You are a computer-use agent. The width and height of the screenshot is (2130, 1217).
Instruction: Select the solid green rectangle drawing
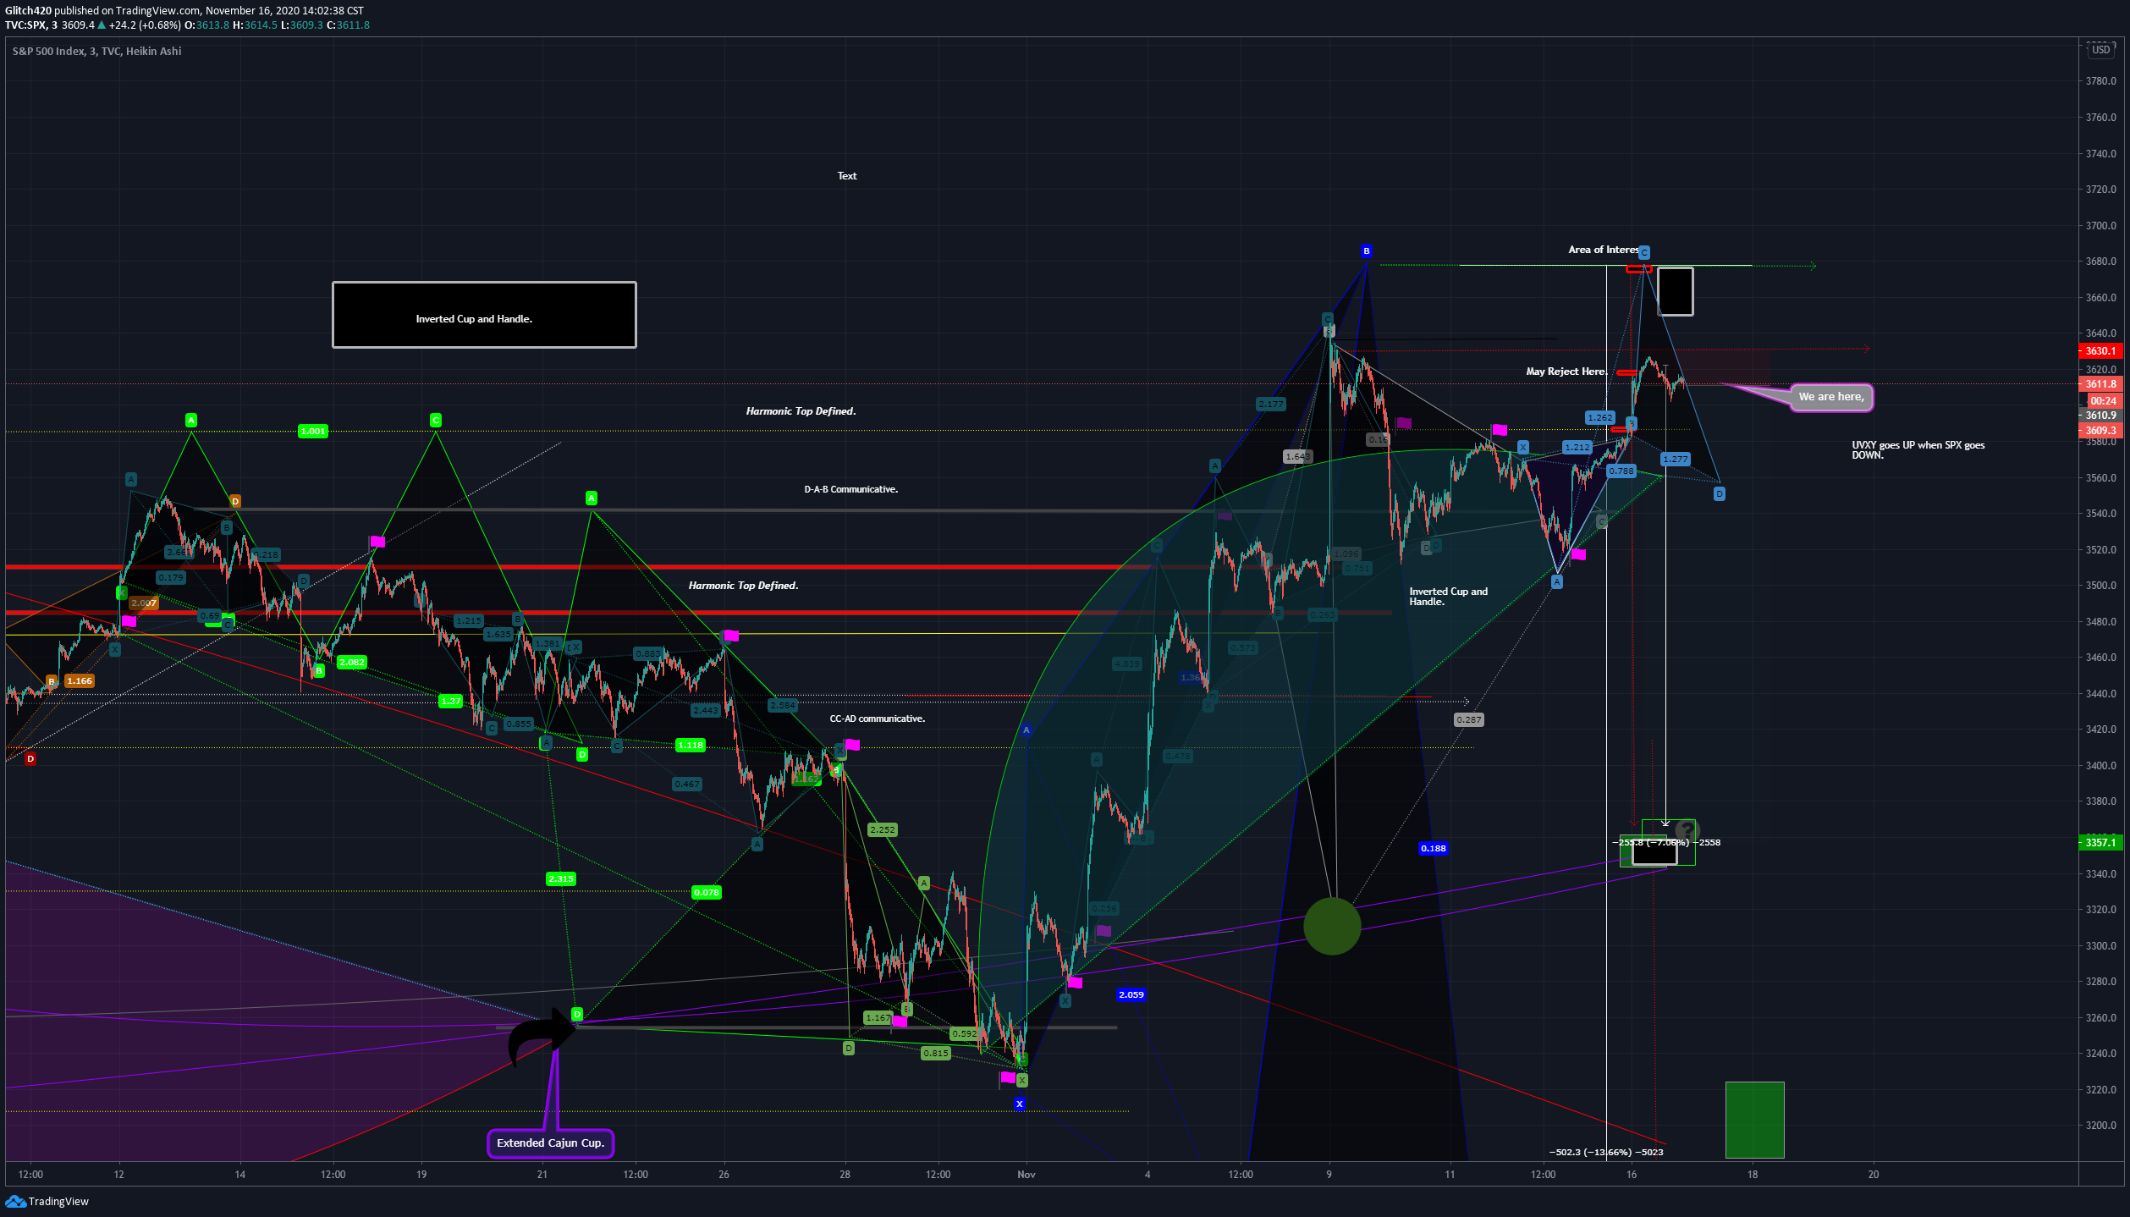[1755, 1120]
